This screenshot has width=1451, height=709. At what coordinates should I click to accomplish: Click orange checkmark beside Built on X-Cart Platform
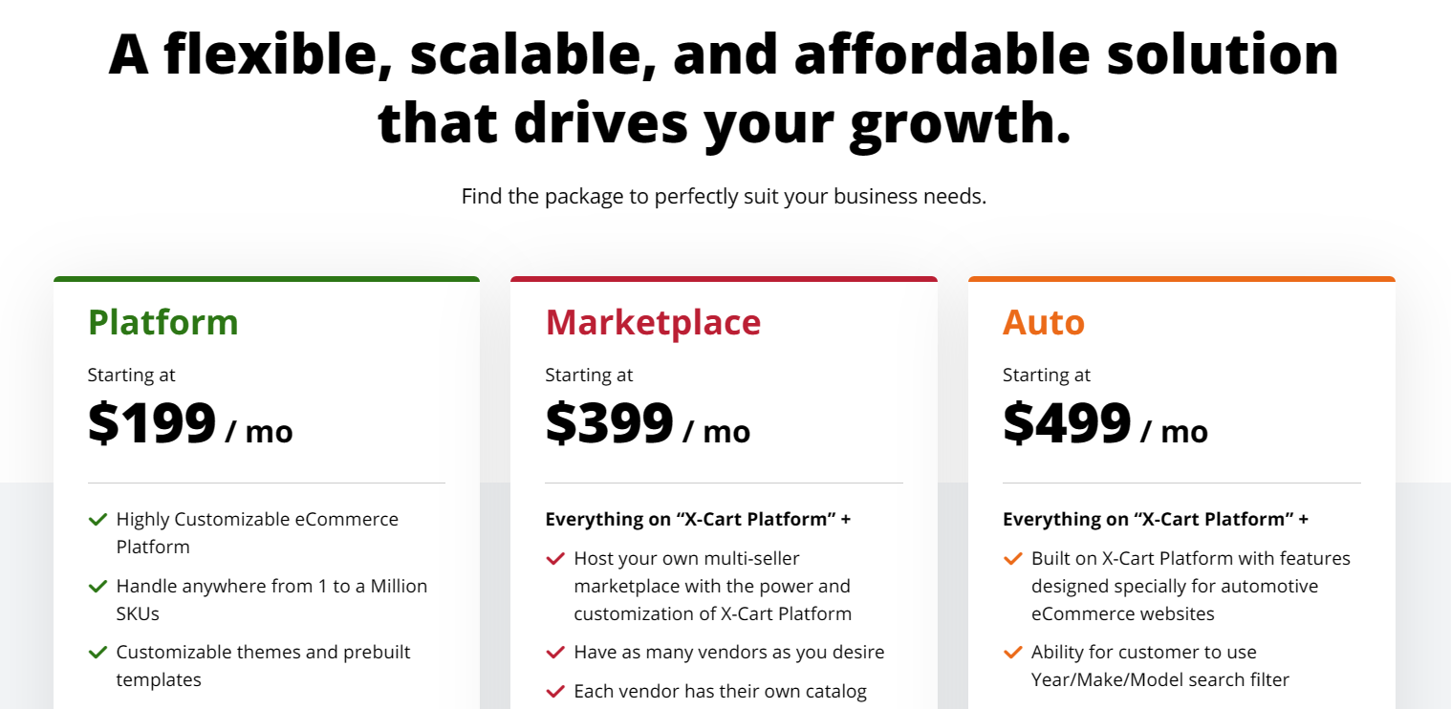click(x=1012, y=559)
